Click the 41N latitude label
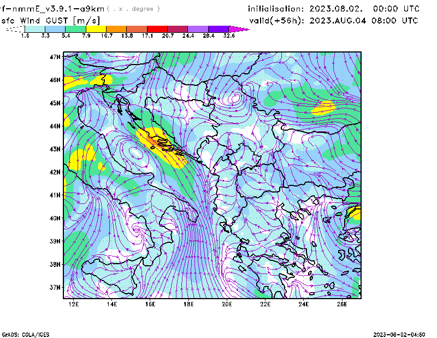437x338 pixels. (55, 195)
